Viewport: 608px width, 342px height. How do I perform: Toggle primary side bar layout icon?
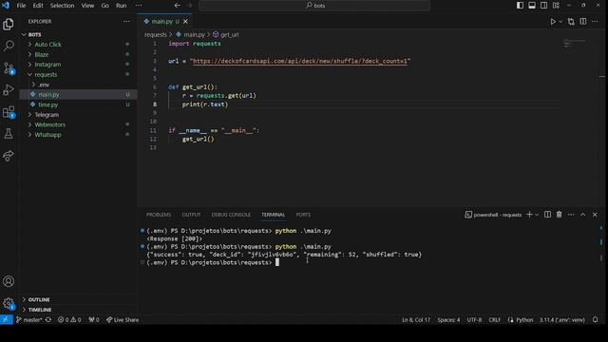tap(520, 5)
